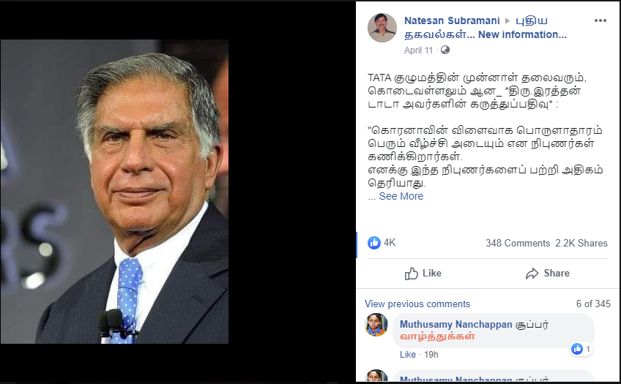621x384 pixels.
Task: Click the arrow between poster and group name
Action: [x=507, y=20]
